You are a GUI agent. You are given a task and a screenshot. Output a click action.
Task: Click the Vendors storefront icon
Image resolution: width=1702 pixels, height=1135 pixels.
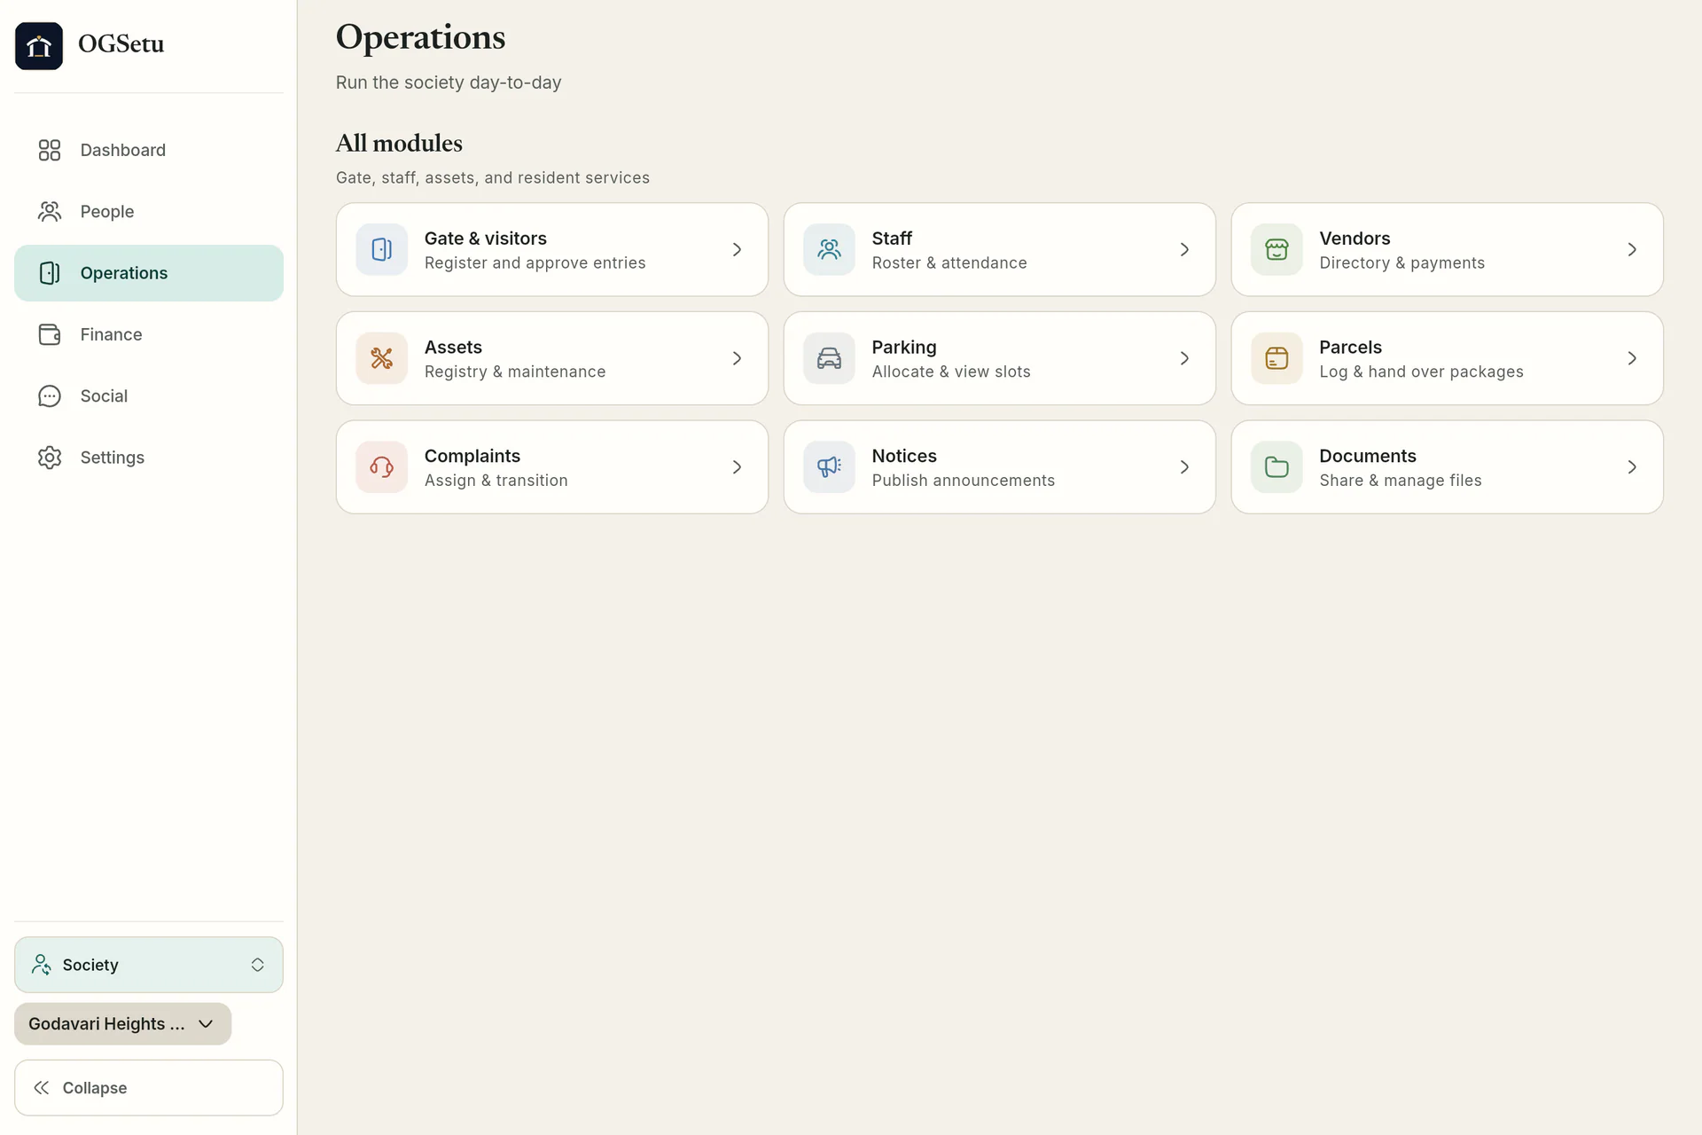(1276, 249)
